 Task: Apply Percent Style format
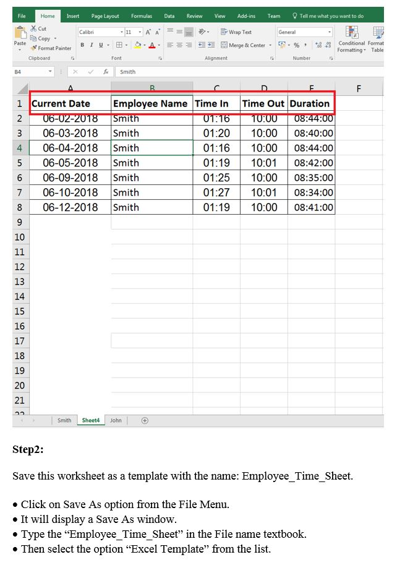click(296, 45)
